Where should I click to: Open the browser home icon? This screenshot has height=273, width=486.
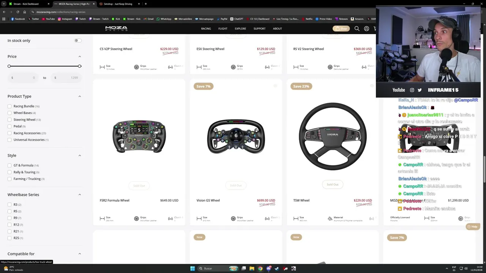25,12
